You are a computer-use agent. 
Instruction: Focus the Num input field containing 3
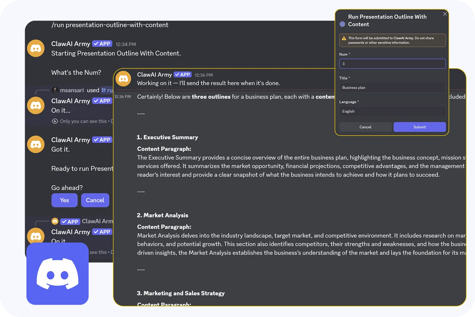click(x=392, y=64)
